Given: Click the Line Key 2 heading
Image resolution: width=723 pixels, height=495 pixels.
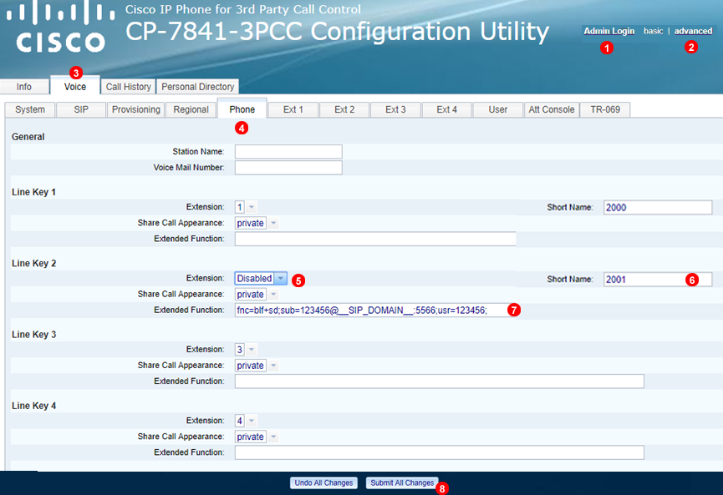Looking at the screenshot, I should click(33, 264).
